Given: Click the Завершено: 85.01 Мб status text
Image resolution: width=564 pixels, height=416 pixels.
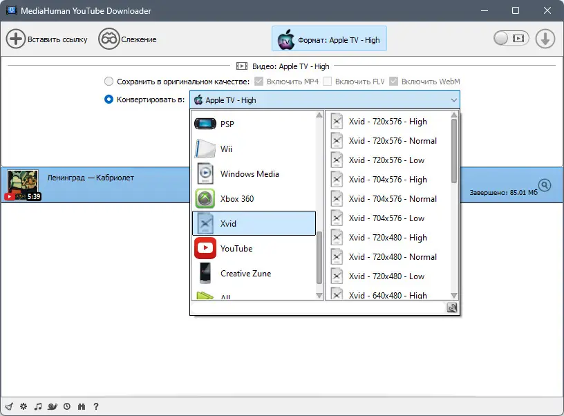Looking at the screenshot, I should (x=503, y=192).
